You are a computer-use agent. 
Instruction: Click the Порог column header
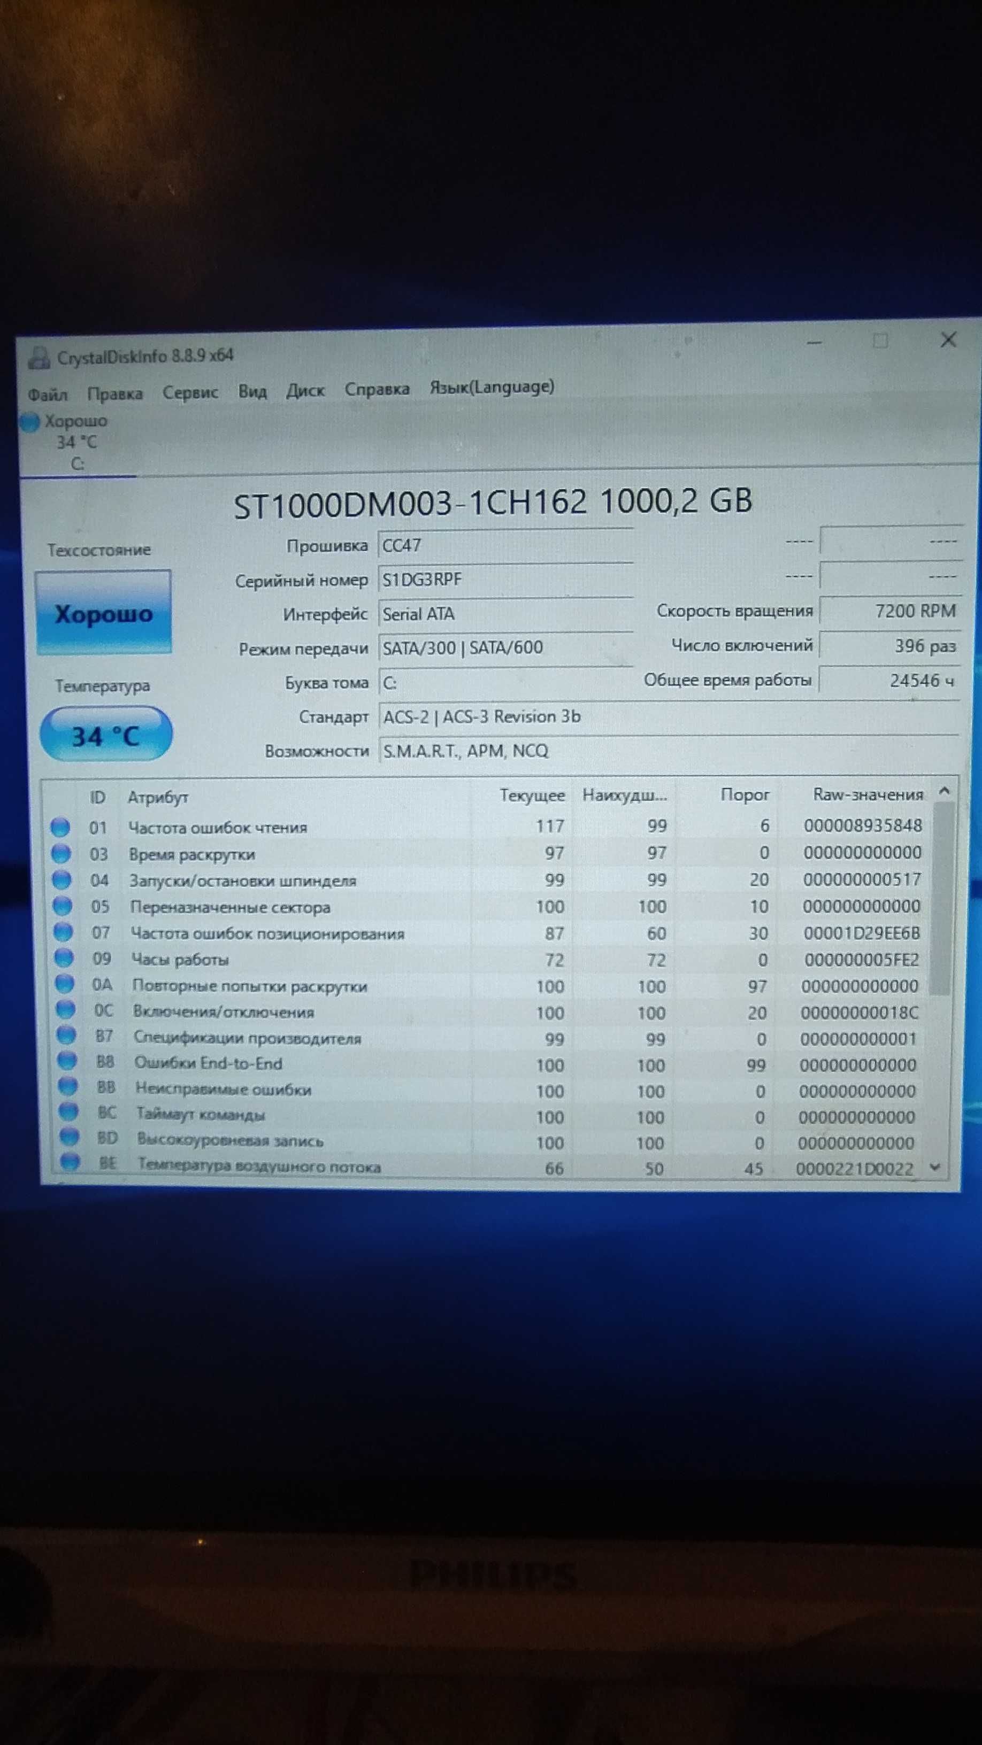point(745,794)
